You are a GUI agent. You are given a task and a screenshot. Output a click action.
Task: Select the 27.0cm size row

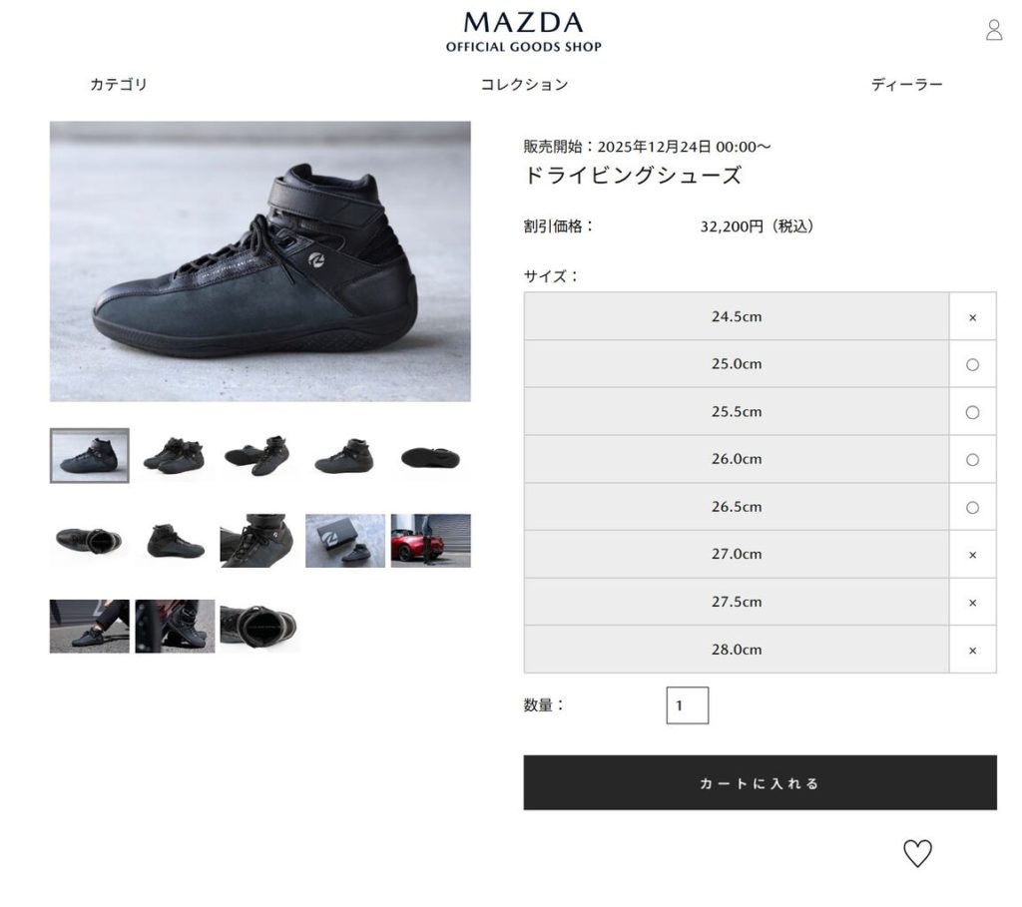(x=760, y=554)
